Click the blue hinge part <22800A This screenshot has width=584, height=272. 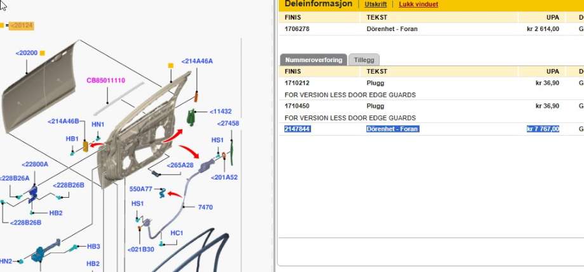click(x=33, y=193)
